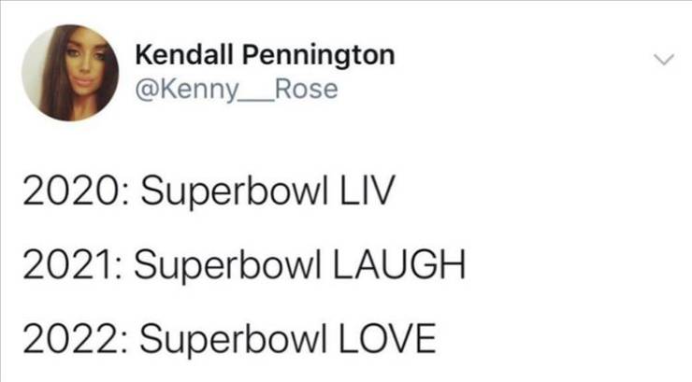692x382 pixels.
Task: Open Kendall Pennington's profile picture
Action: click(x=70, y=73)
